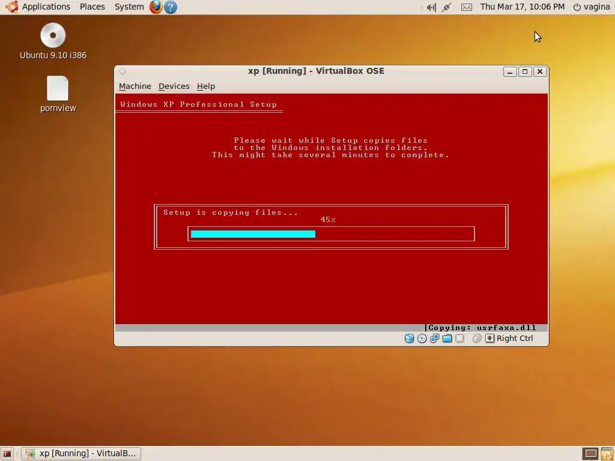
Task: Click the keyboard capture arrow icon
Action: [490, 339]
